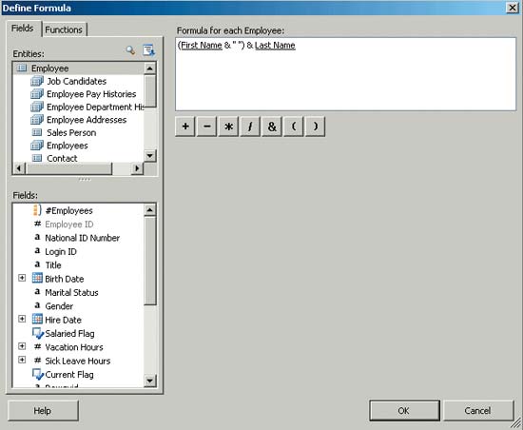Image resolution: width=523 pixels, height=430 pixels.
Task: Click the search magnifier icon above Entities
Action: [x=130, y=50]
